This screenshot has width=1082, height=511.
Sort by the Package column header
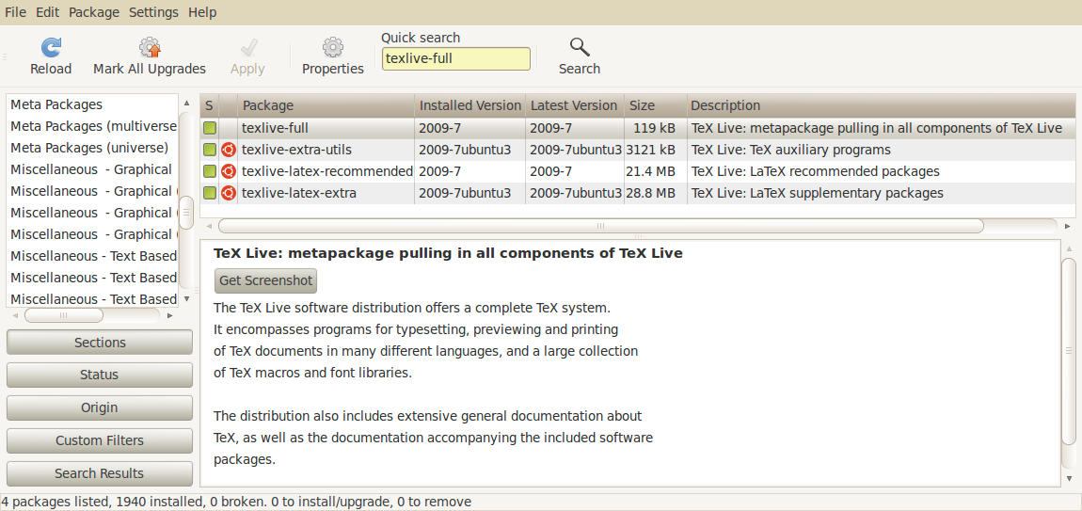(326, 105)
